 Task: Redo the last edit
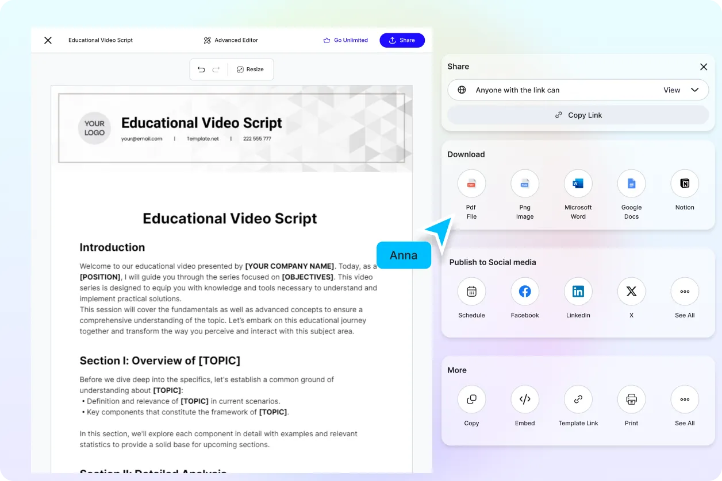click(216, 69)
